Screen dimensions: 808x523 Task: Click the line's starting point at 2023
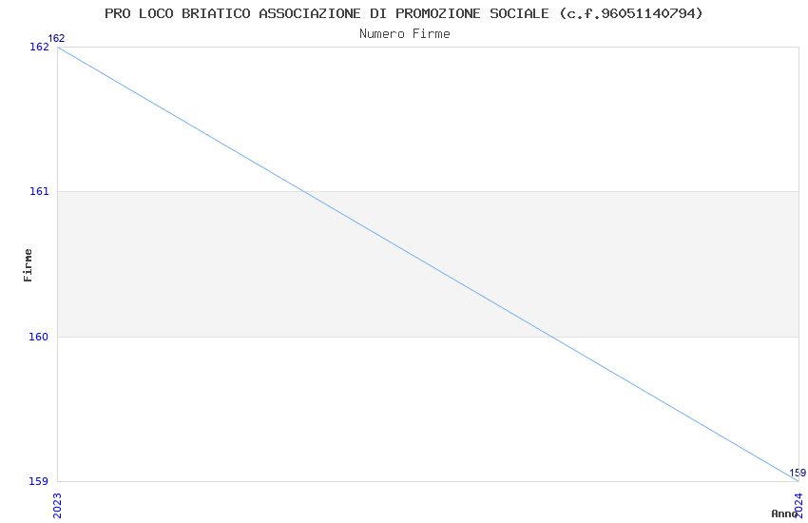point(58,47)
